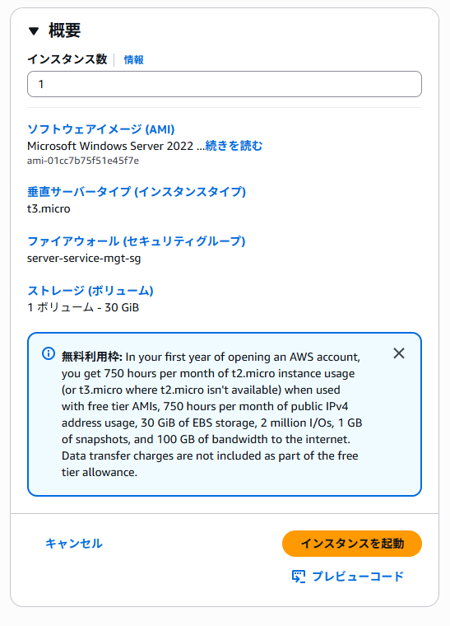Click the 1 ボリューム - 30 GiB value

pyautogui.click(x=83, y=308)
